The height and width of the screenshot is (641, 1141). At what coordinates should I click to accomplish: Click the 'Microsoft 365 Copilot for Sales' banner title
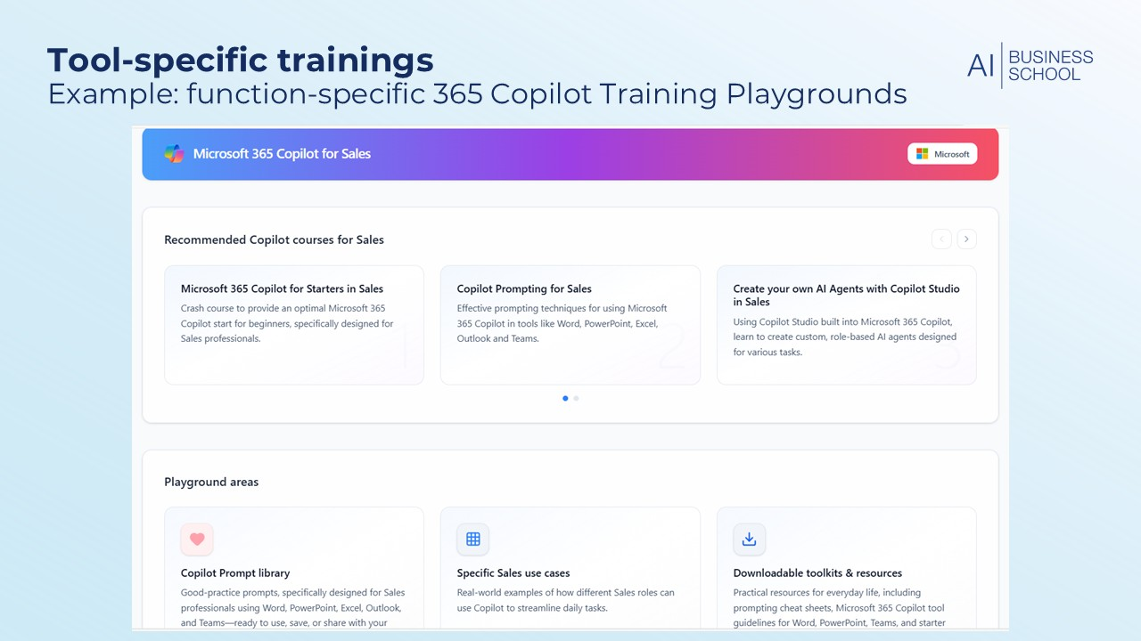pyautogui.click(x=282, y=154)
